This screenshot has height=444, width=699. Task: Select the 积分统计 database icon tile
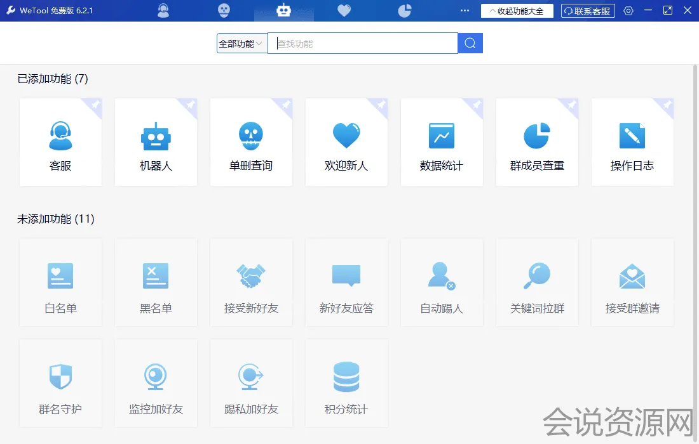tap(346, 383)
